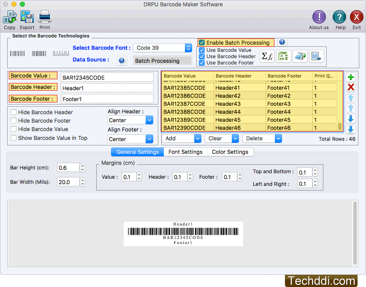Screen dimensions: 366x287
Task: Click the Barcode Value input field
Action: tap(107, 78)
